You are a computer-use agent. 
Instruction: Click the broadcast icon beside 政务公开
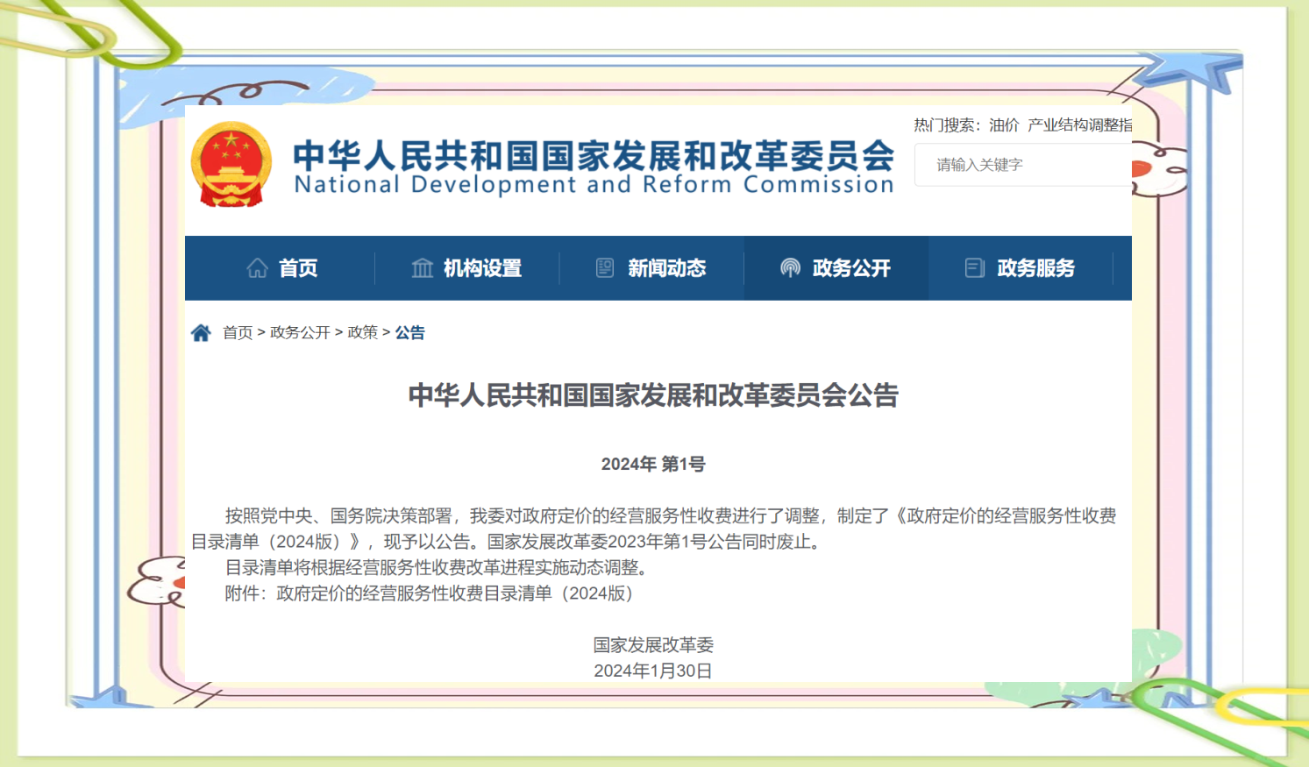[790, 268]
